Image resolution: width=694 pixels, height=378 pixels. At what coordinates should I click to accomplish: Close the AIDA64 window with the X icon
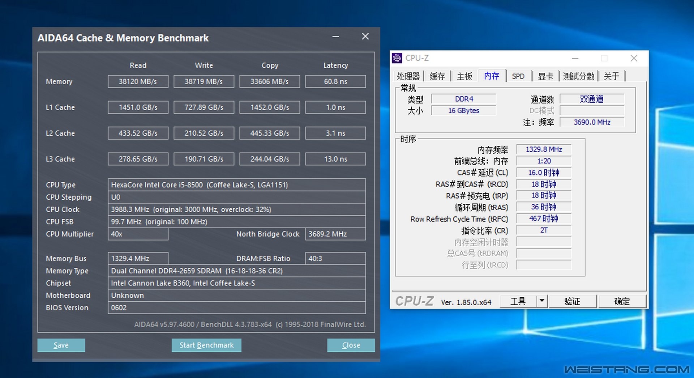pos(365,37)
